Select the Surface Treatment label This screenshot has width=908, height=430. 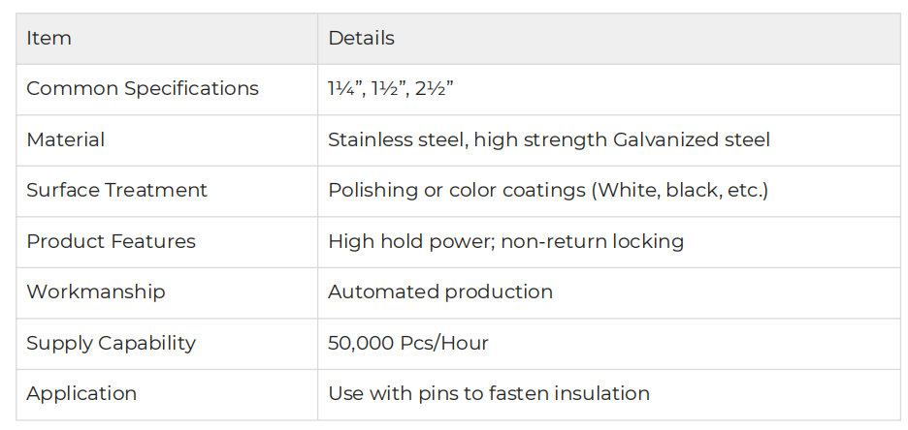pos(117,190)
